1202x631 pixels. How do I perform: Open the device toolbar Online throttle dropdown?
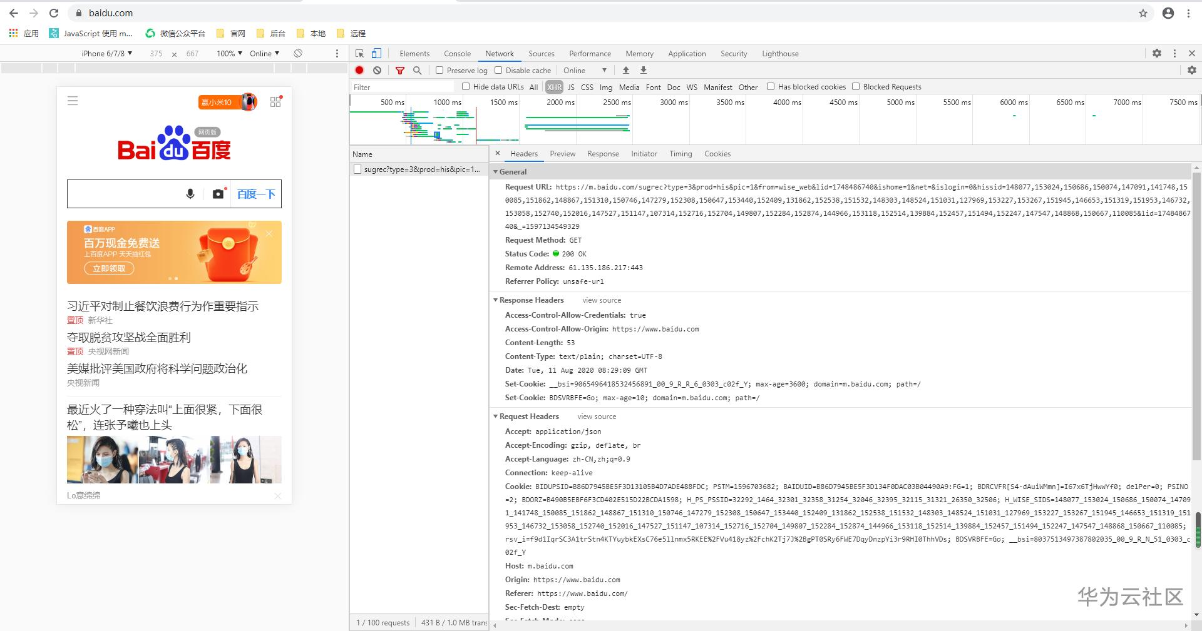point(265,54)
